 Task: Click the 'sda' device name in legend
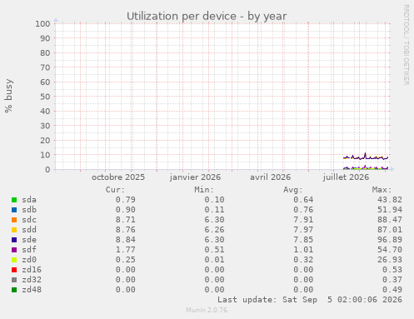coord(29,200)
